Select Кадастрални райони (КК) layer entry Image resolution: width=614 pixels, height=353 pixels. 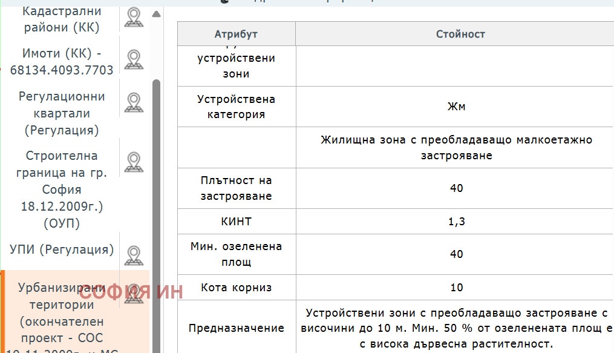[x=62, y=19]
